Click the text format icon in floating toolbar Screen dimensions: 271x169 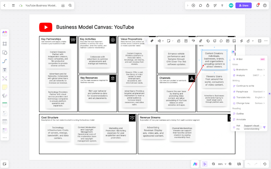tap(186, 41)
